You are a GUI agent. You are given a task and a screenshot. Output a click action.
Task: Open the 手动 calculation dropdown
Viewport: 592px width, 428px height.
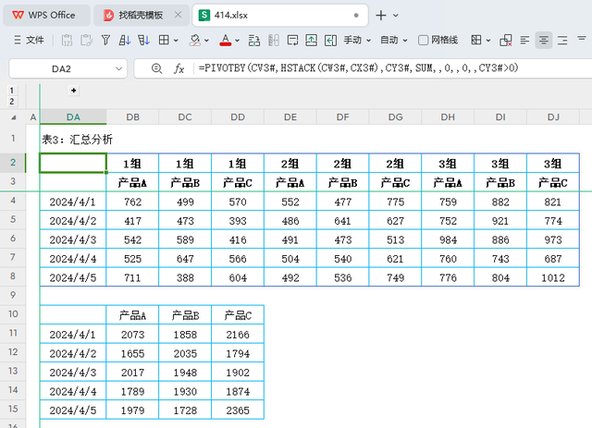pyautogui.click(x=357, y=40)
